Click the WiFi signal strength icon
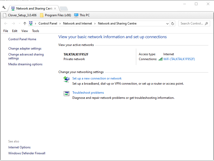The width and height of the screenshot is (214, 161). (160, 59)
